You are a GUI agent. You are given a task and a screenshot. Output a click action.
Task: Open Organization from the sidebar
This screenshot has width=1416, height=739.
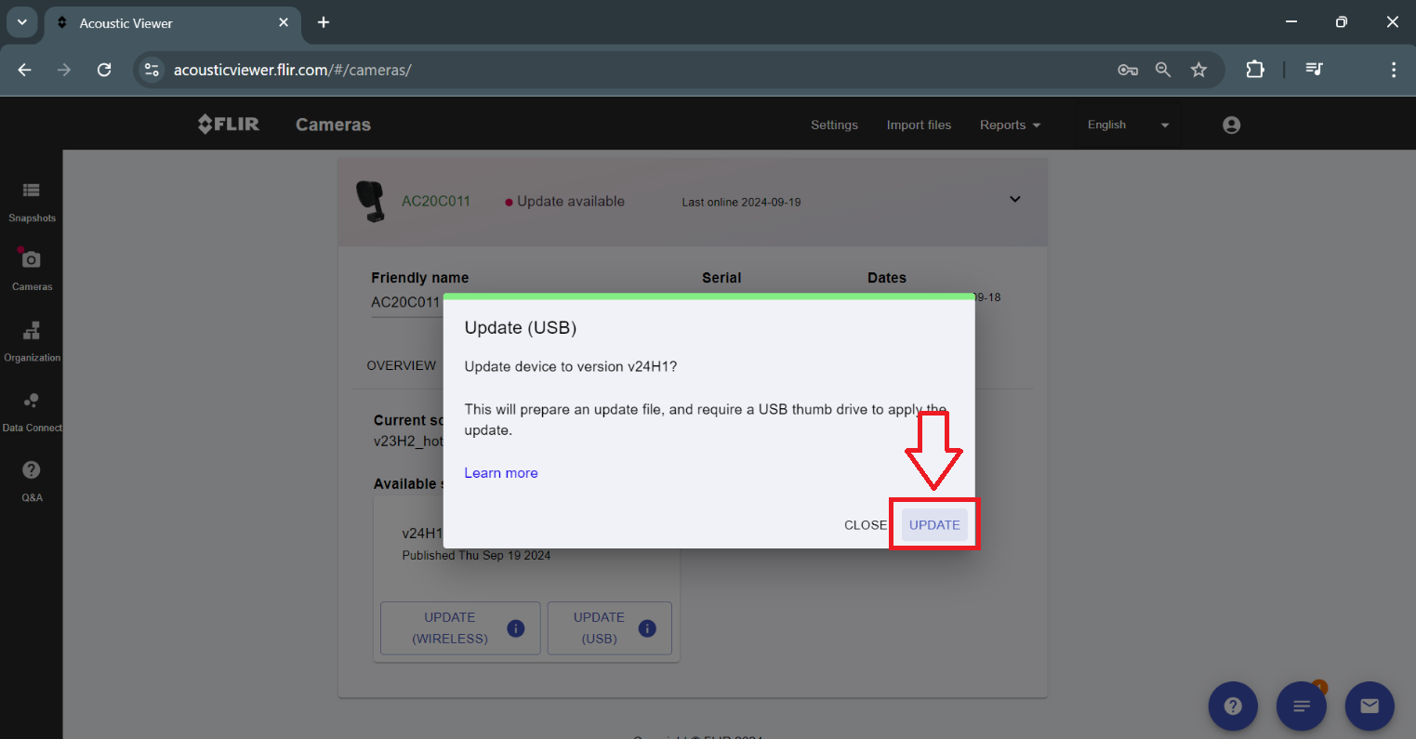tap(32, 340)
